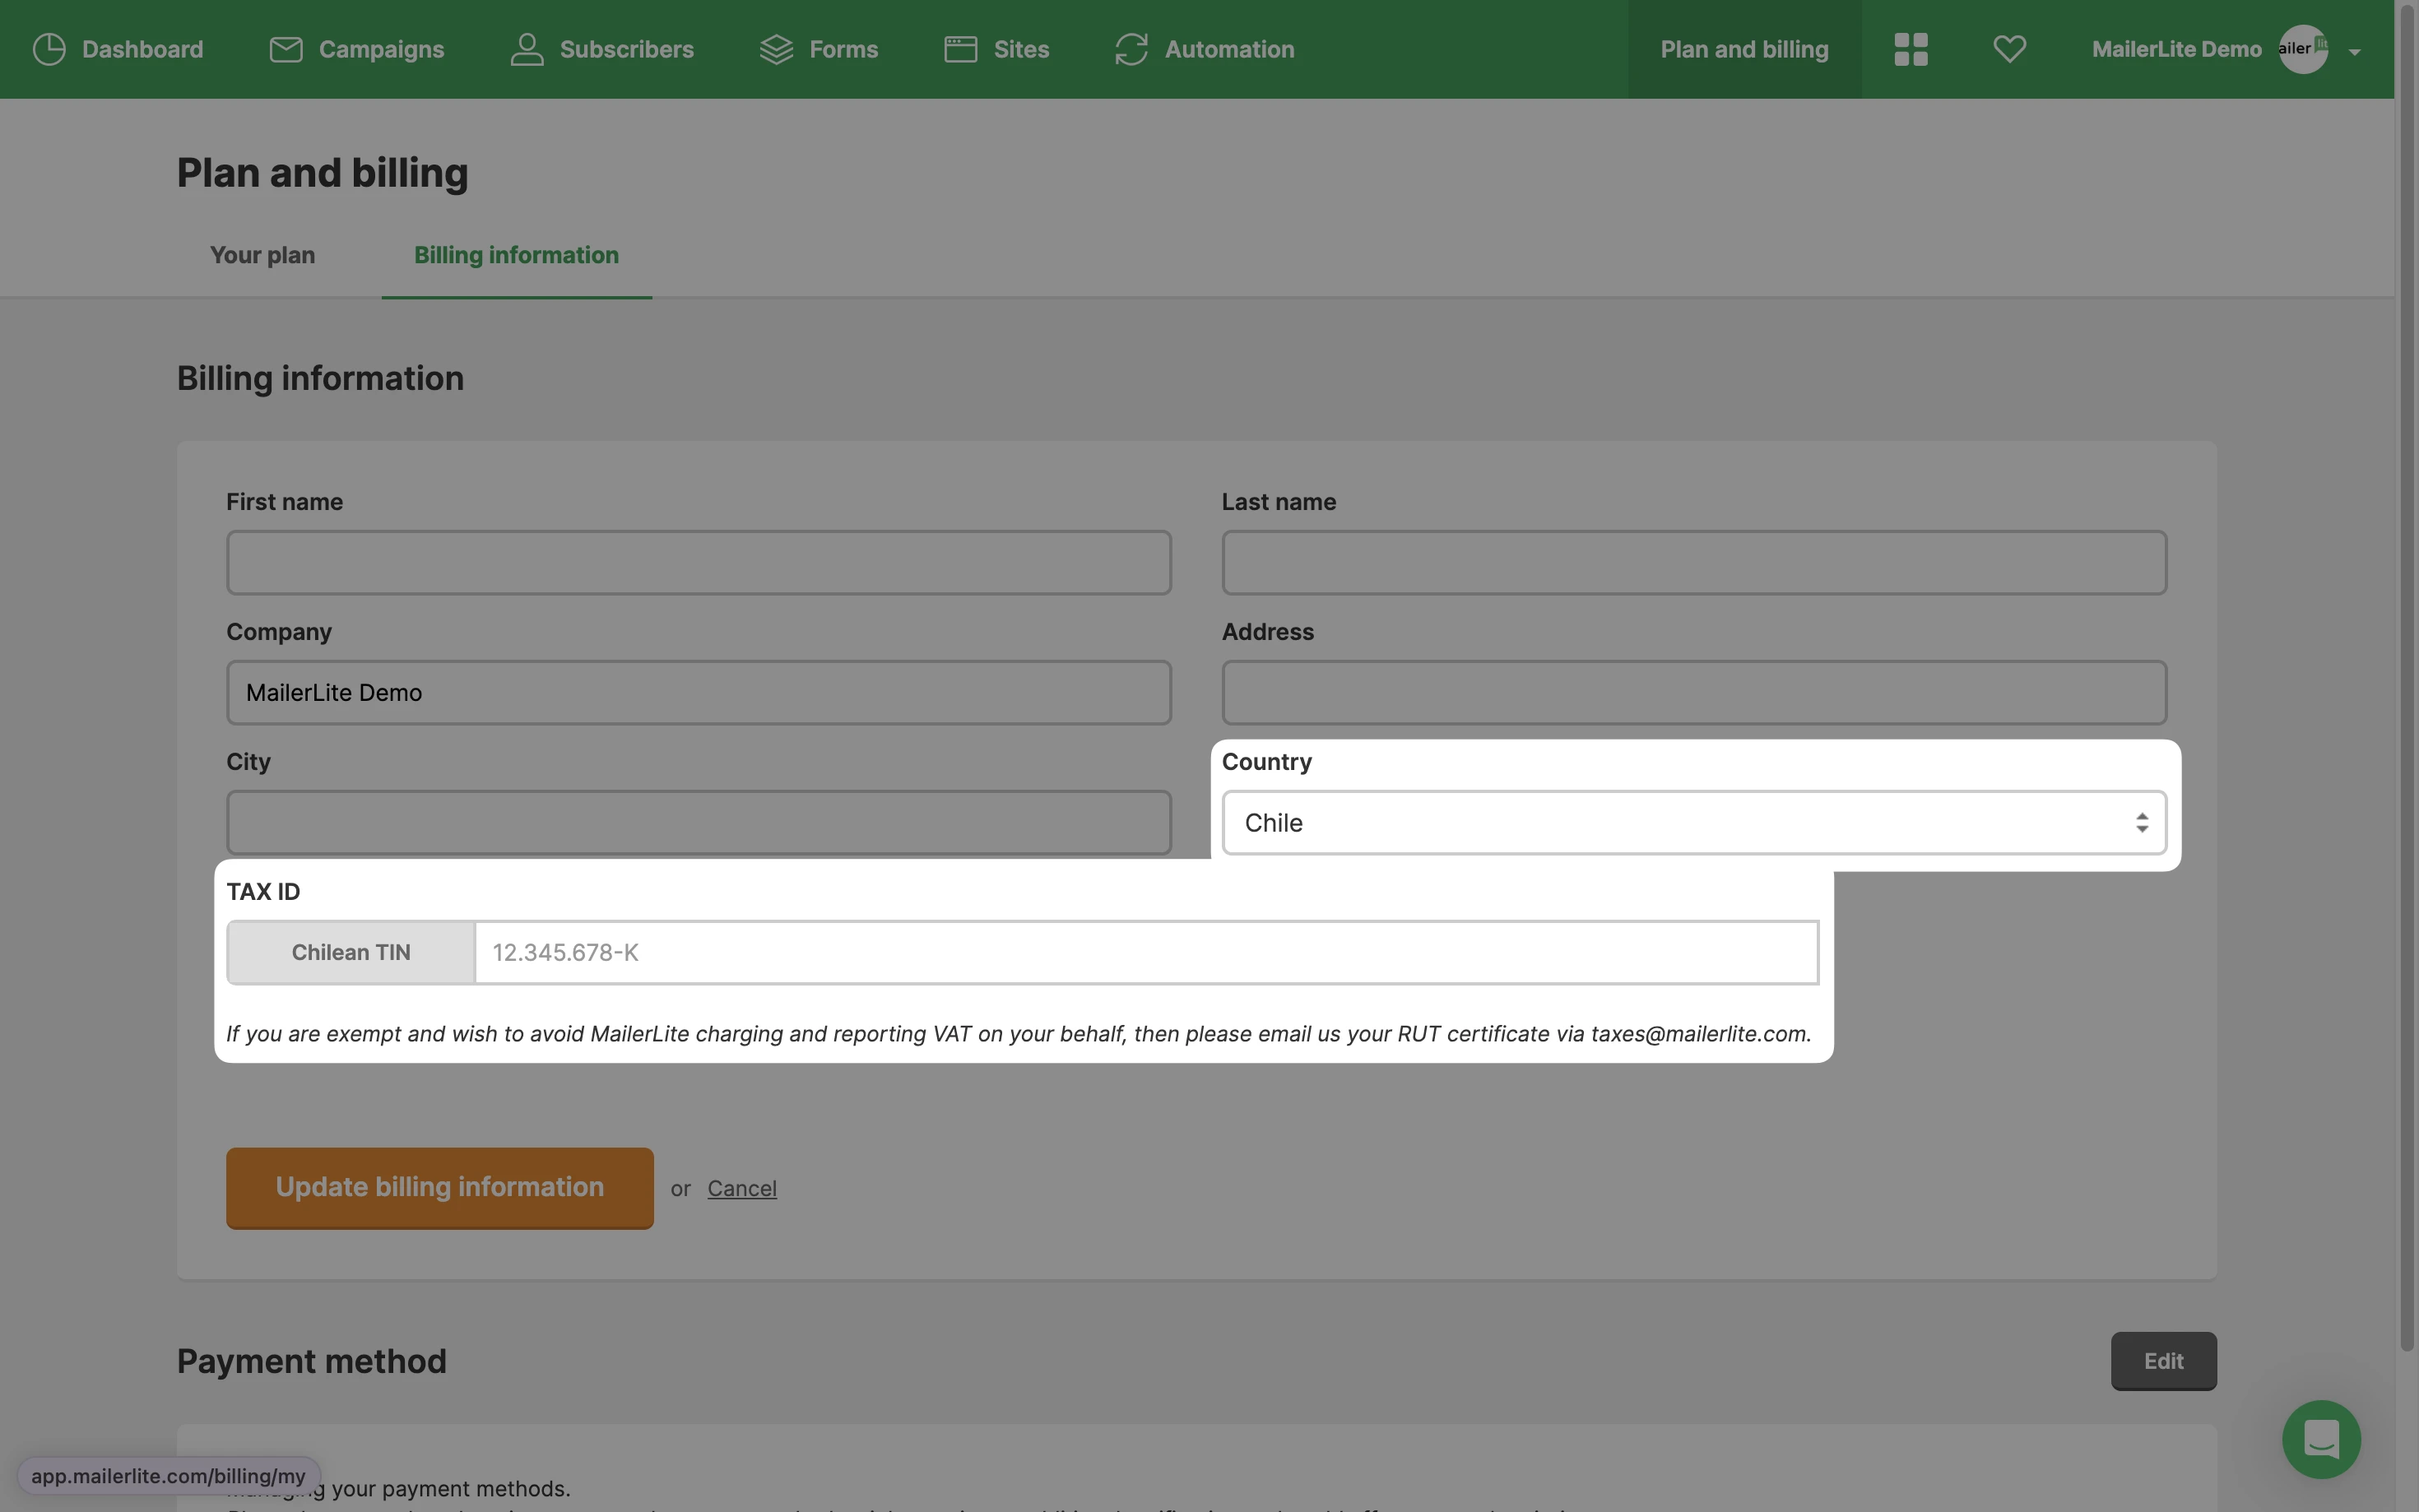Screen dimensions: 2419x1512
Task: Click the Campaigns envelope icon
Action: click(x=286, y=49)
